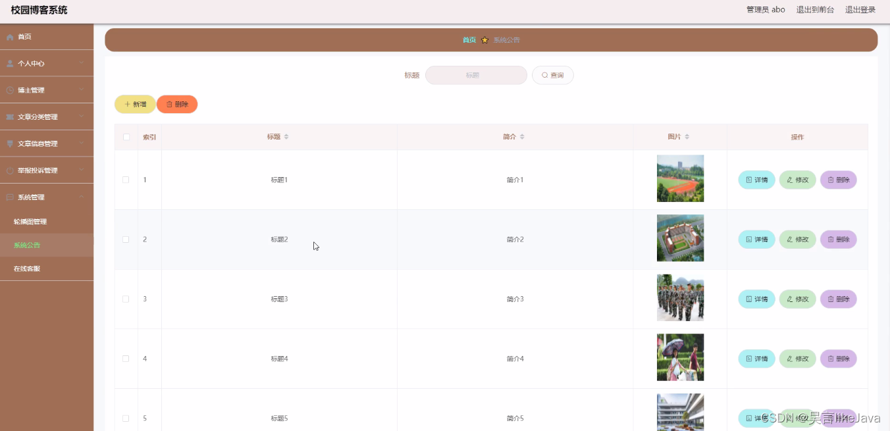Image resolution: width=890 pixels, height=431 pixels.
Task: Open 轮播图管理 submenu item
Action: pyautogui.click(x=47, y=222)
